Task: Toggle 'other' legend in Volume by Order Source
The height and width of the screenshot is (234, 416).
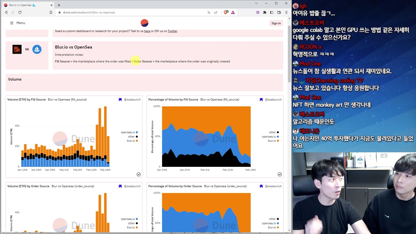Action: 133,223
